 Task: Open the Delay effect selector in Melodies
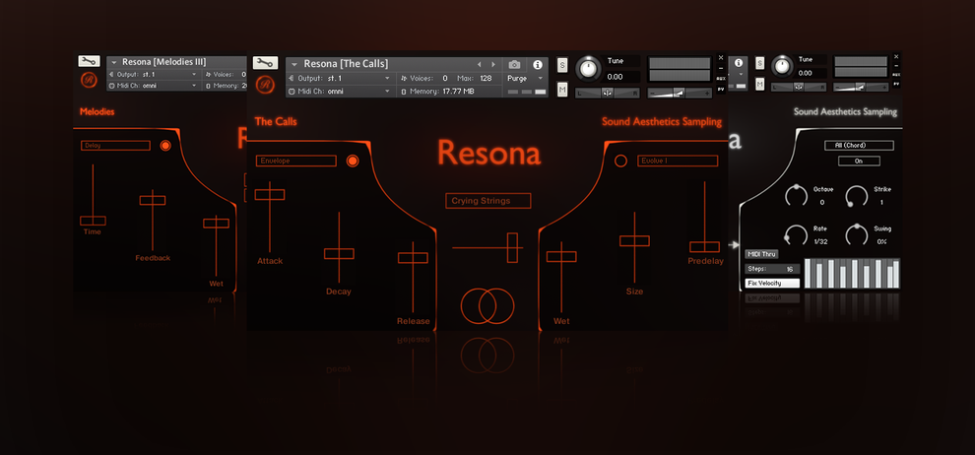point(115,146)
